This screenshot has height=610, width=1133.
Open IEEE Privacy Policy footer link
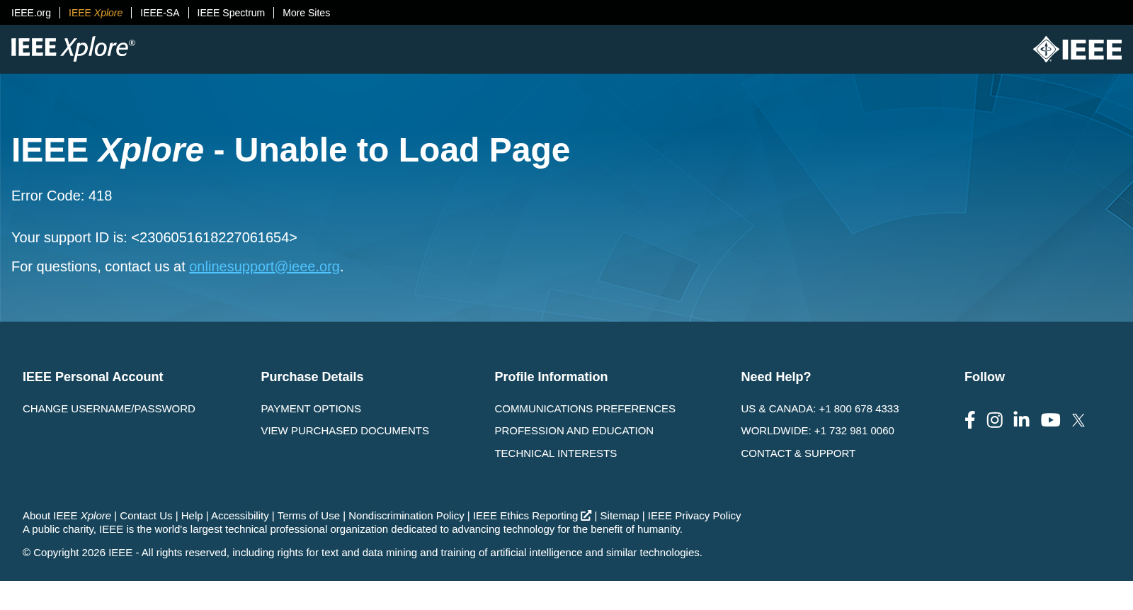695,516
